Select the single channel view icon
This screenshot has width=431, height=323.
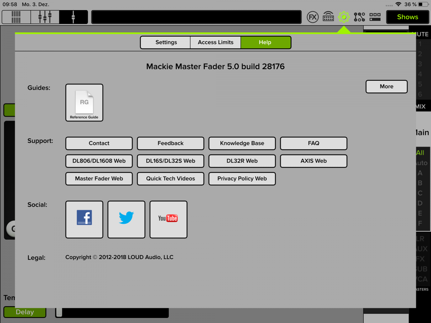[x=73, y=17]
